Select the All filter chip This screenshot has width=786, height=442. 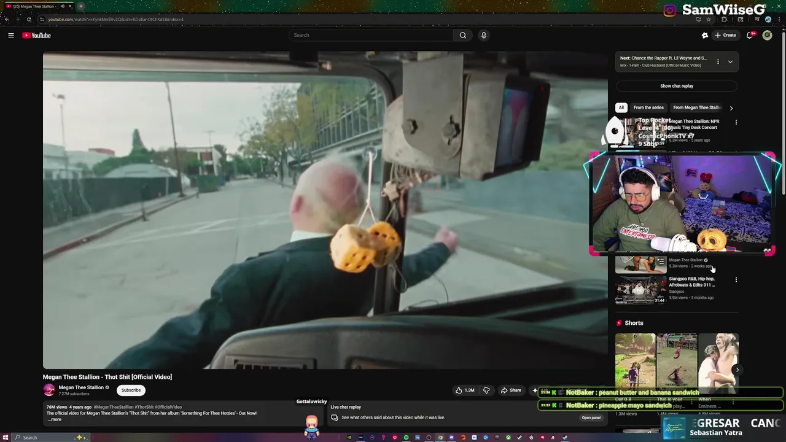point(621,107)
